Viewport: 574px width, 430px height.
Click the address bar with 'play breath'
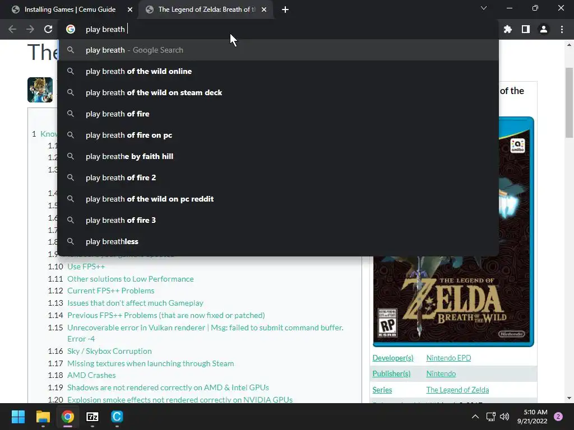(278, 29)
